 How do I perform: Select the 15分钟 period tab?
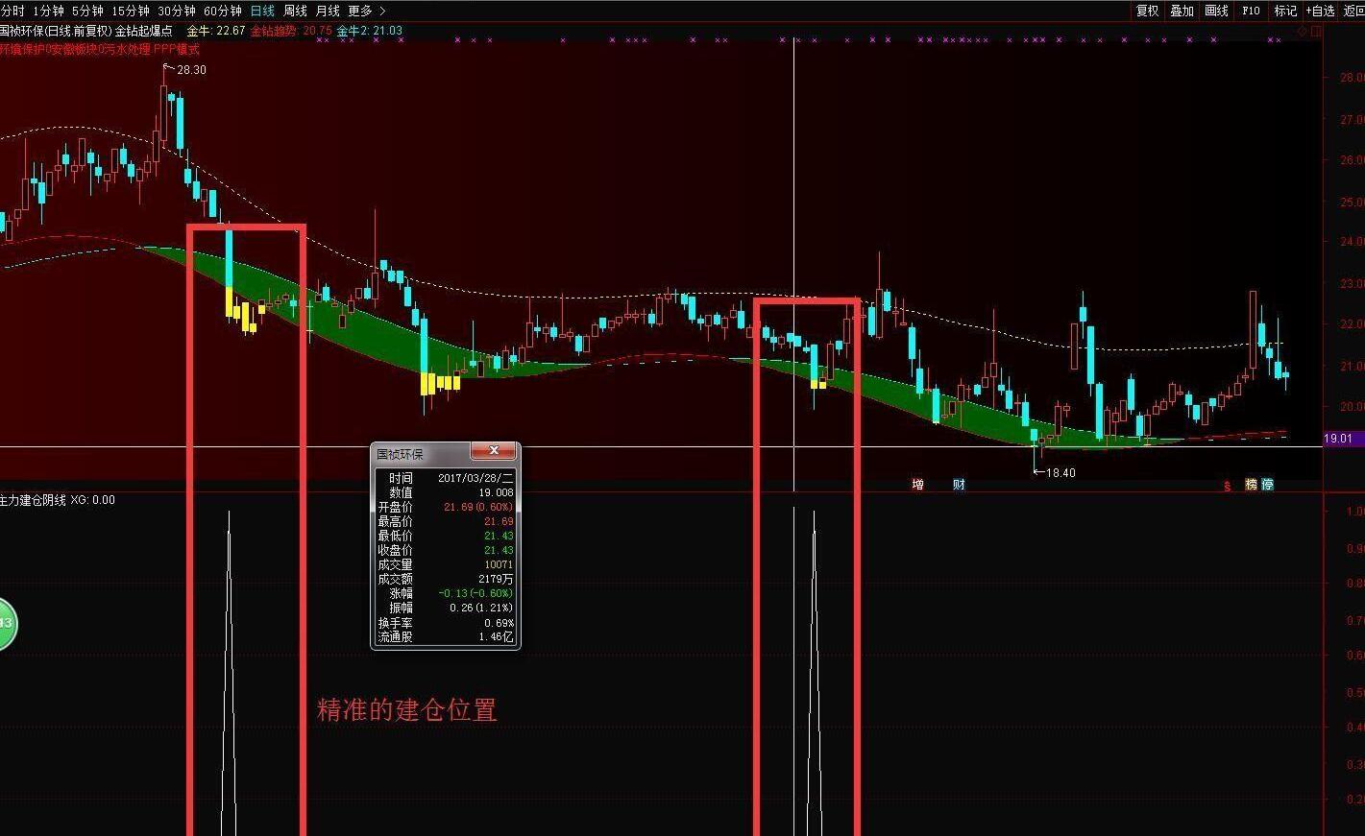point(131,11)
